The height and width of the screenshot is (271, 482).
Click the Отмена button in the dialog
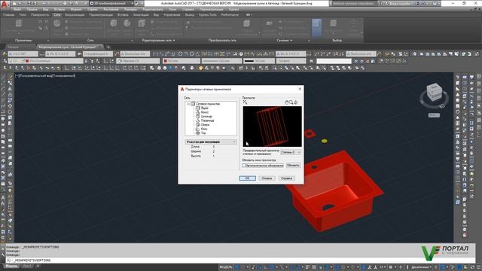[x=267, y=178]
